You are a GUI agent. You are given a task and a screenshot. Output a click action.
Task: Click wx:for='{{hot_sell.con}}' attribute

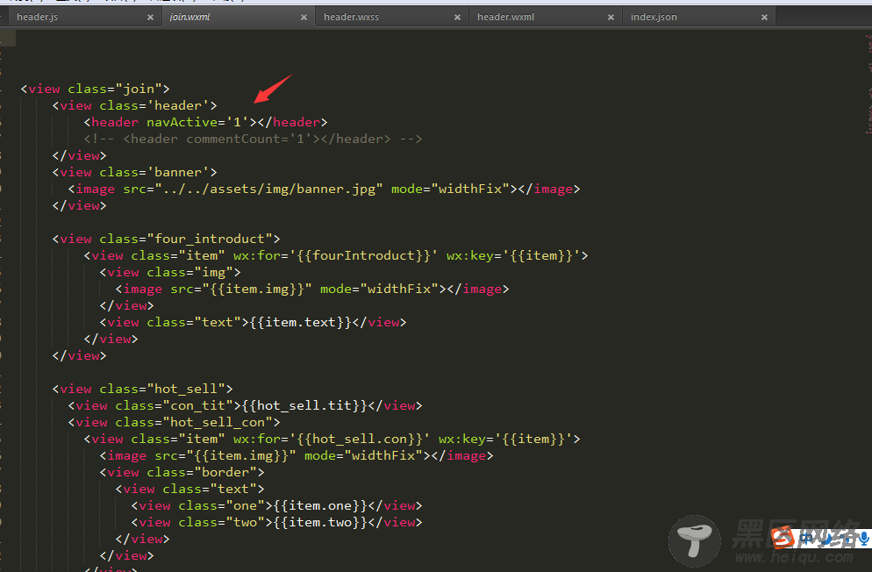pyautogui.click(x=332, y=440)
